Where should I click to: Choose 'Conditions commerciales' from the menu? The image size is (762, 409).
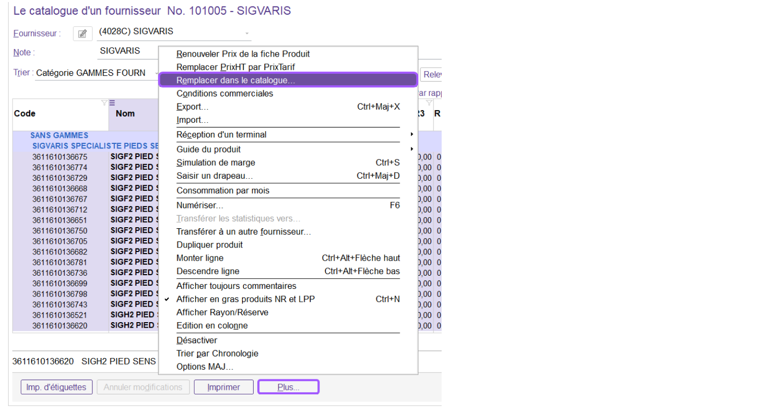pos(224,93)
